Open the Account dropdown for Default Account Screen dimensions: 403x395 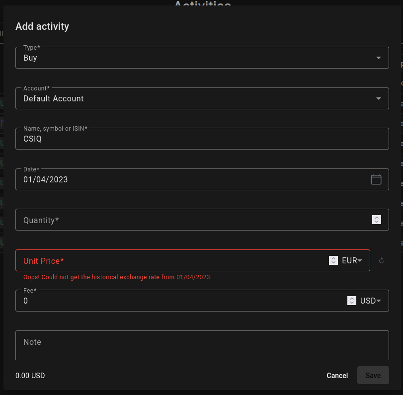click(377, 98)
